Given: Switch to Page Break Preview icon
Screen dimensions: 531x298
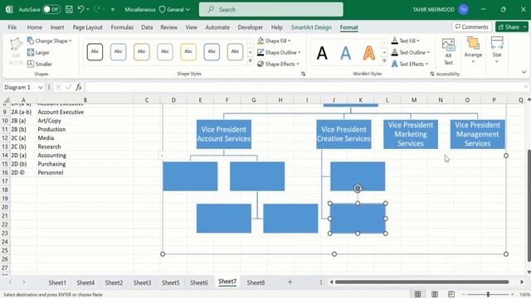Looking at the screenshot, I should [451, 295].
